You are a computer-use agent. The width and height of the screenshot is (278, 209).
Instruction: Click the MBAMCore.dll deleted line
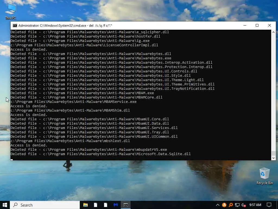pyautogui.click(x=87, y=97)
